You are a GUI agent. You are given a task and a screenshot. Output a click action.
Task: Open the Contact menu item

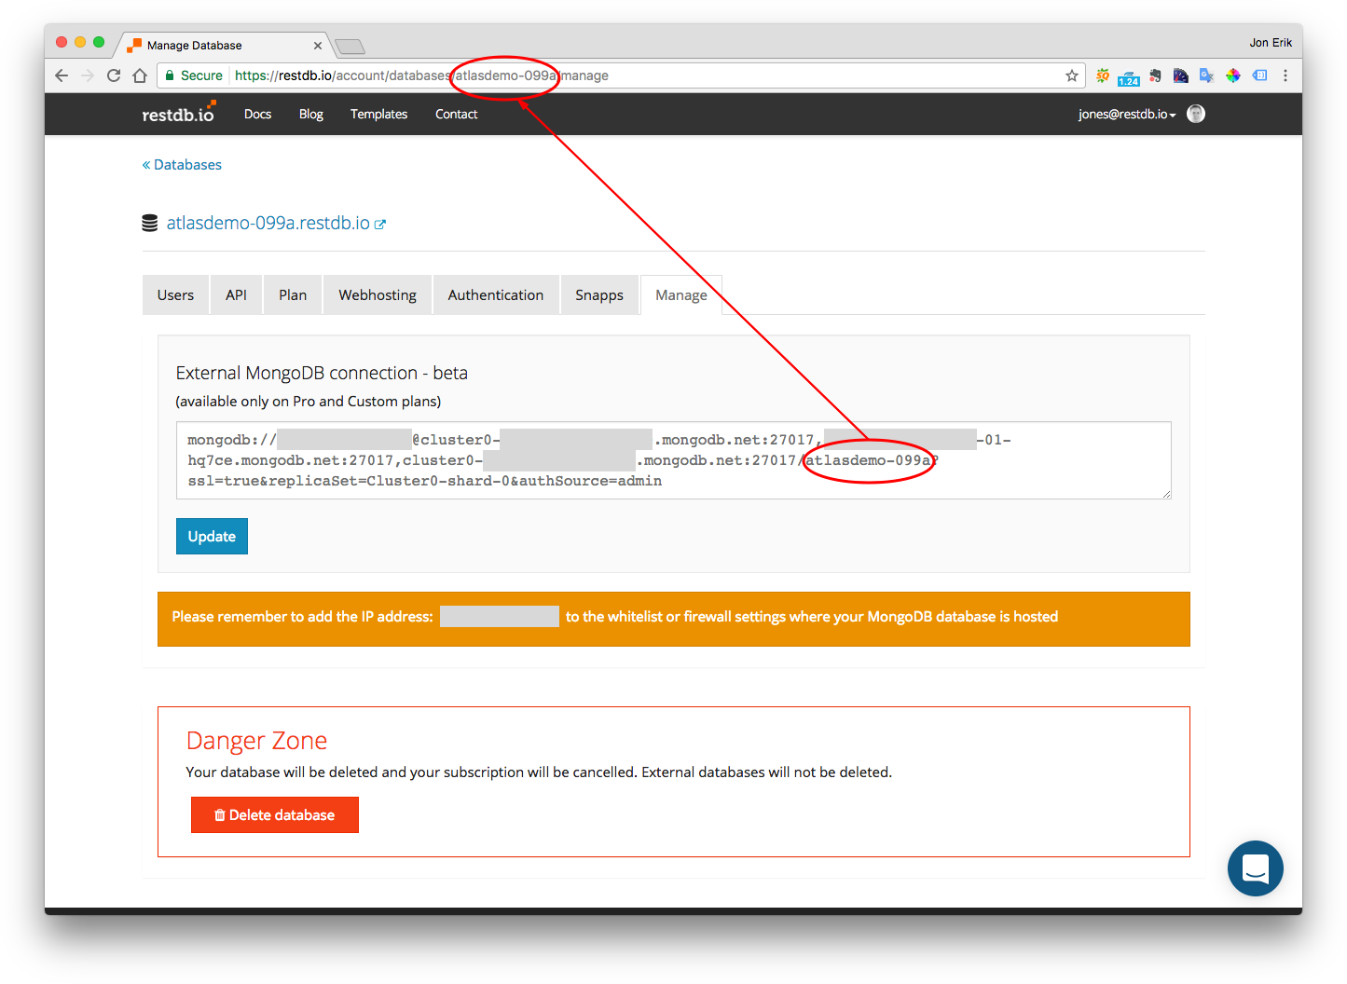click(456, 114)
